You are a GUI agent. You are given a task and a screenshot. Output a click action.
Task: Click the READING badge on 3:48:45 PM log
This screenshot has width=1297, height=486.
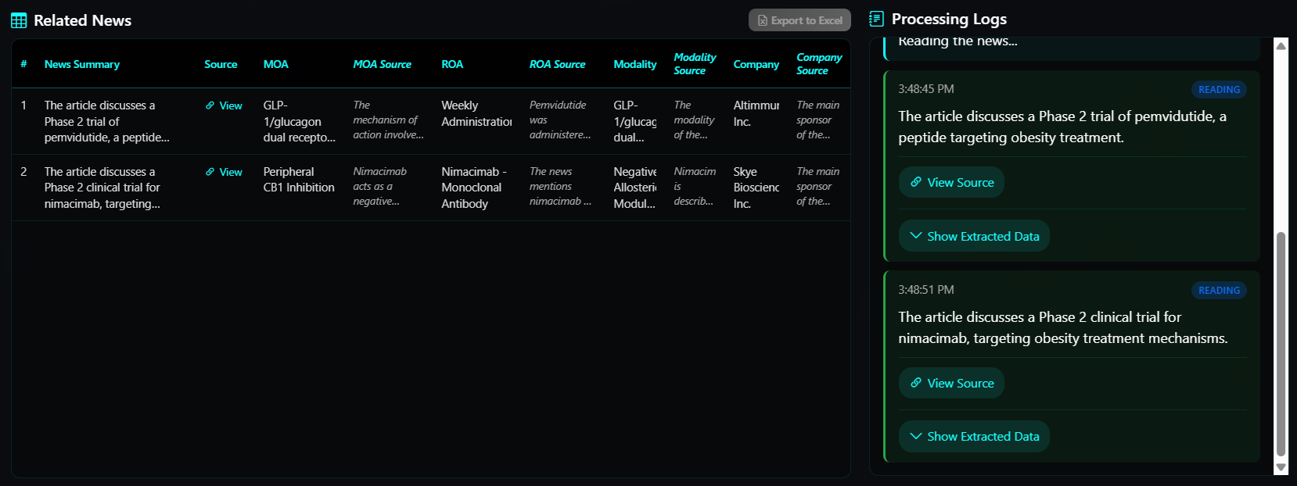click(x=1219, y=89)
